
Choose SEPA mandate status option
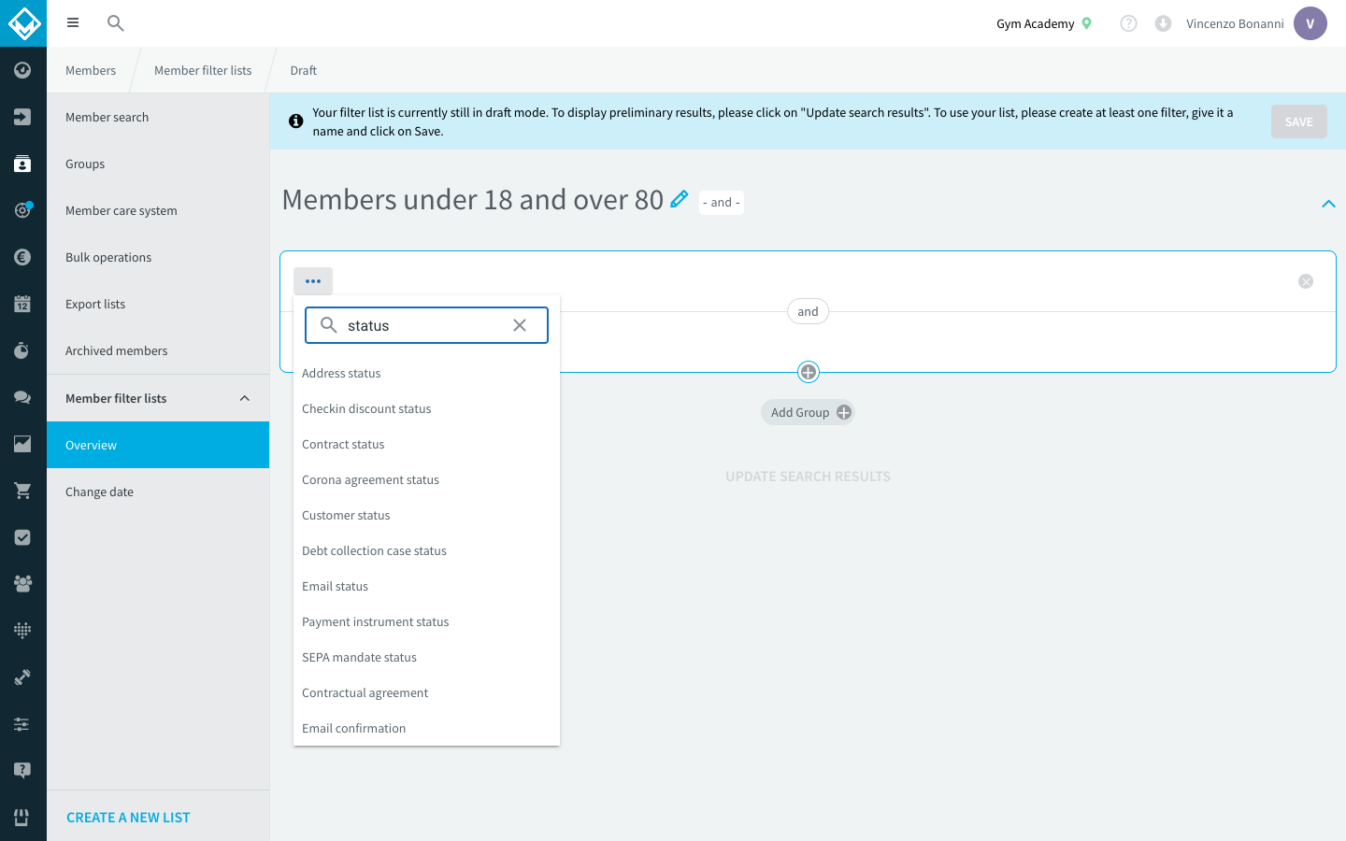pos(426,658)
